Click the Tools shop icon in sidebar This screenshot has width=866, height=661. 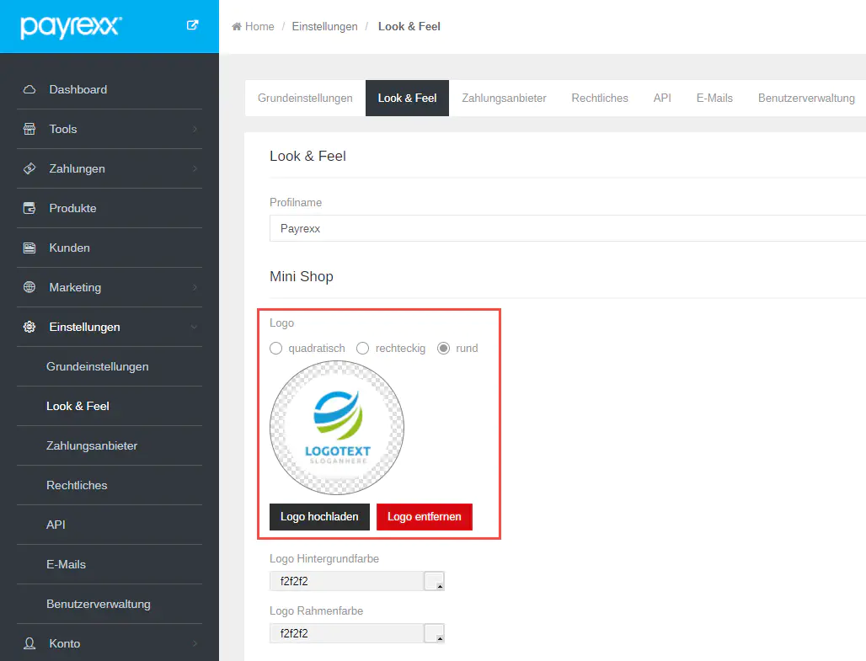pos(29,129)
